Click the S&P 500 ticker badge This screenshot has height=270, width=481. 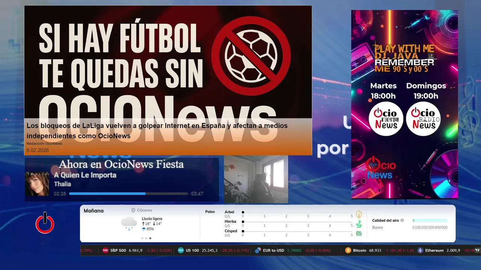coord(105,250)
